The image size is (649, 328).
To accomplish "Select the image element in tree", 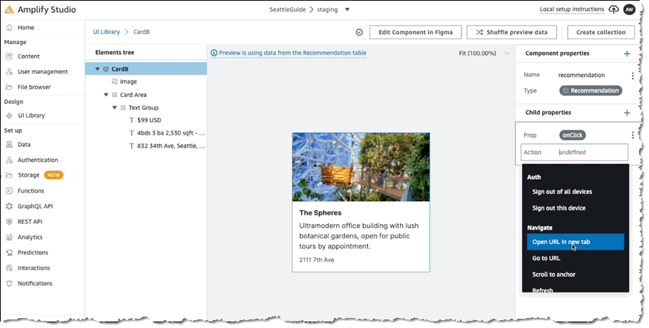I will point(128,82).
